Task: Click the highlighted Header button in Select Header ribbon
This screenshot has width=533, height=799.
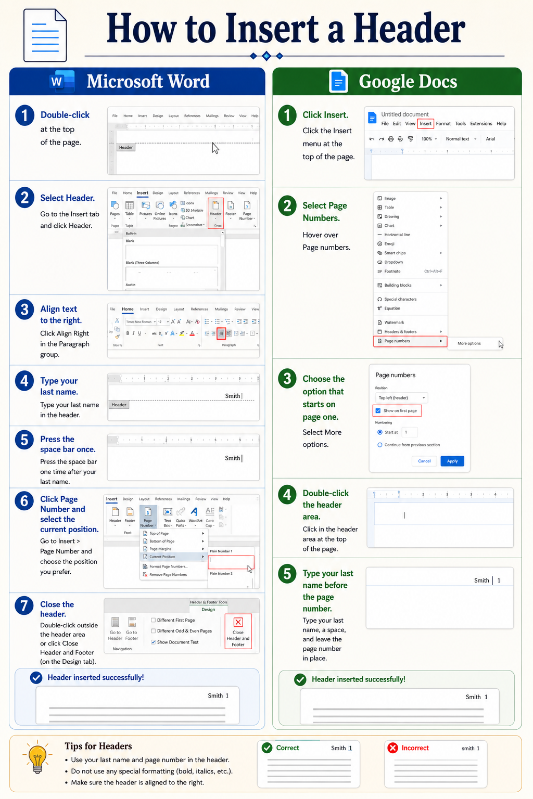Action: pos(215,213)
